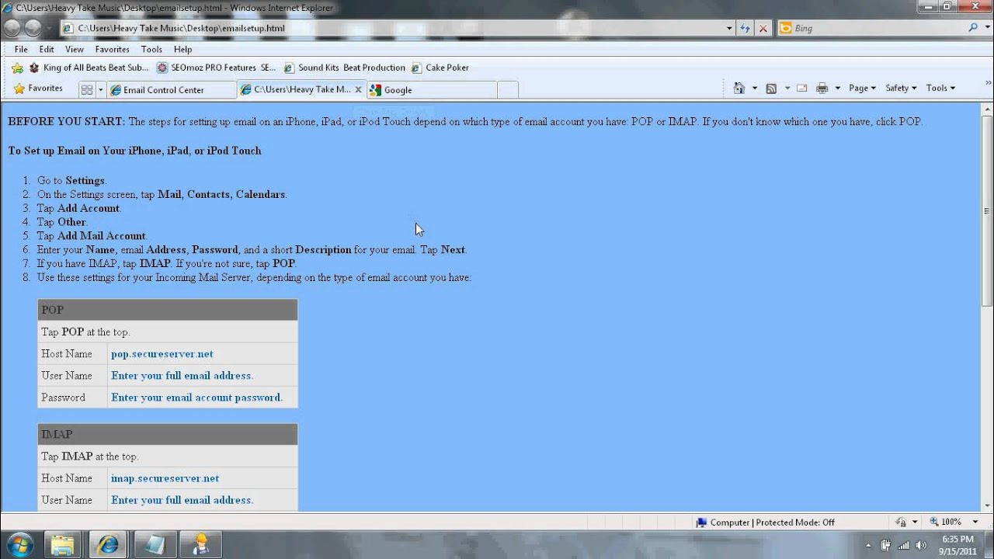Click the security lock icon in status bar
Viewport: 994px width, 559px height.
pos(901,523)
